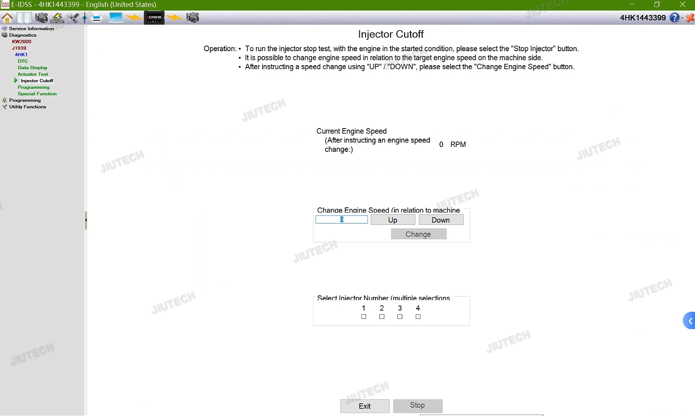Click the Reflash lightning bolt icon
The image size is (695, 416).
[57, 18]
